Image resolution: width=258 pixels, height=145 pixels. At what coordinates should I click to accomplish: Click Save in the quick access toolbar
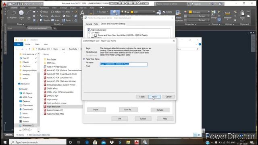tap(19, 4)
